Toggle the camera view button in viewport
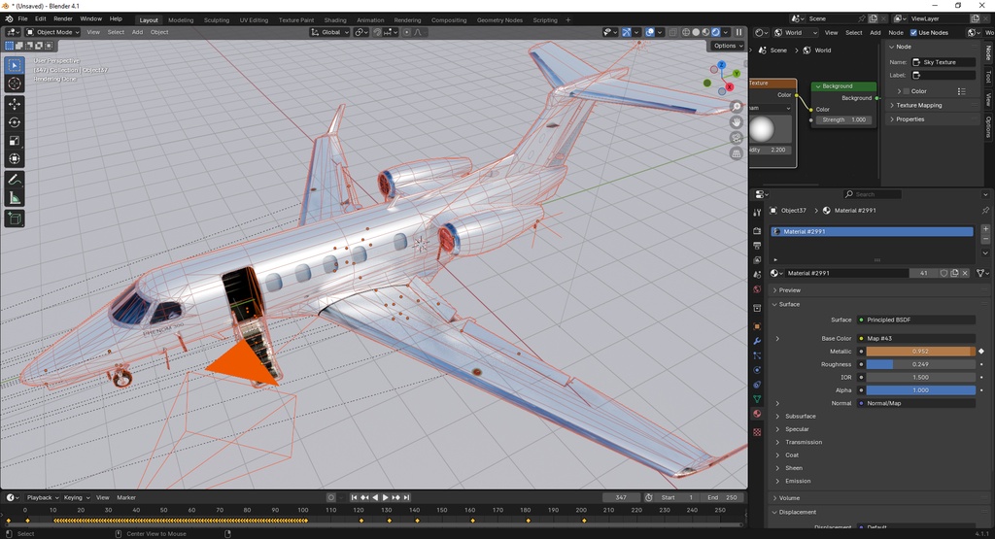The image size is (995, 539). click(x=737, y=138)
